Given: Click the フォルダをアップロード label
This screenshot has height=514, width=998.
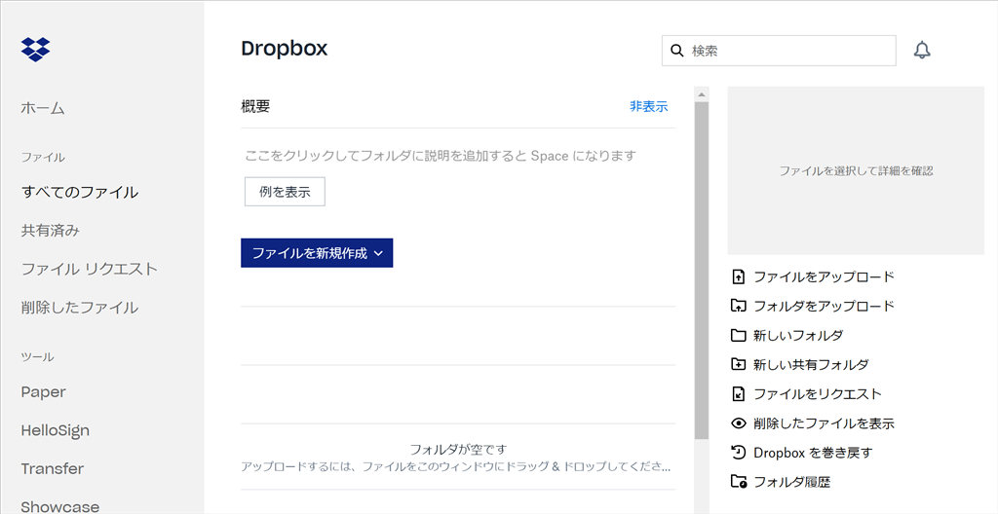Looking at the screenshot, I should pos(824,306).
